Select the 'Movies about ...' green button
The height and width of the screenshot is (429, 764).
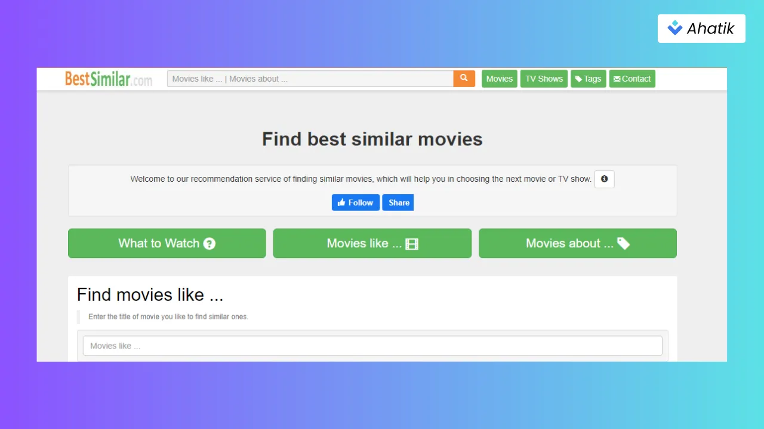578,243
